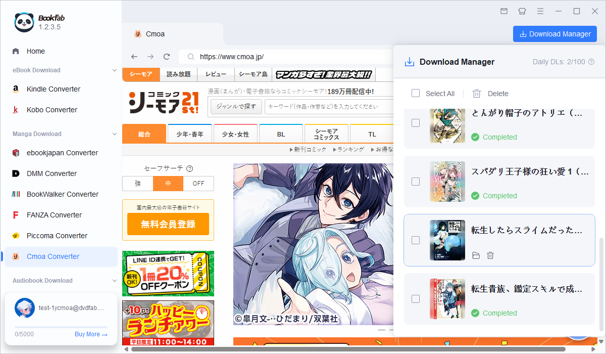Screen dimensions: 606x354
Task: Click the コミックシーモア site logo
Action: coord(164,102)
